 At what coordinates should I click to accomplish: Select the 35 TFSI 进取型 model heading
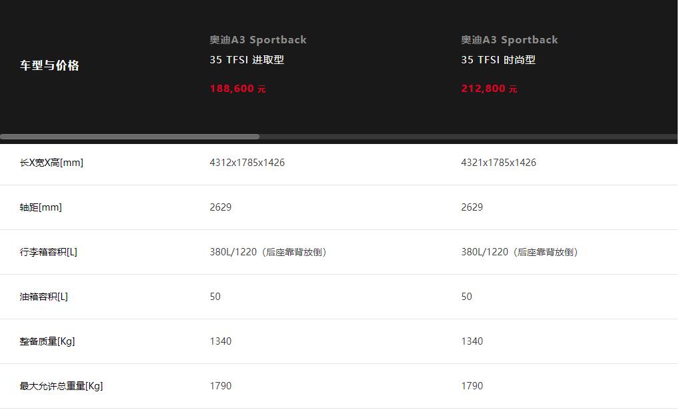click(247, 60)
